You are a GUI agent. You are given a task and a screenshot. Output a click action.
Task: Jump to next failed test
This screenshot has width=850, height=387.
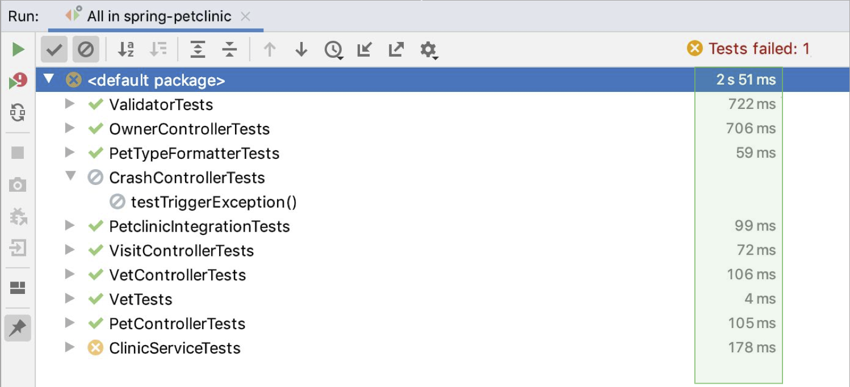(301, 50)
